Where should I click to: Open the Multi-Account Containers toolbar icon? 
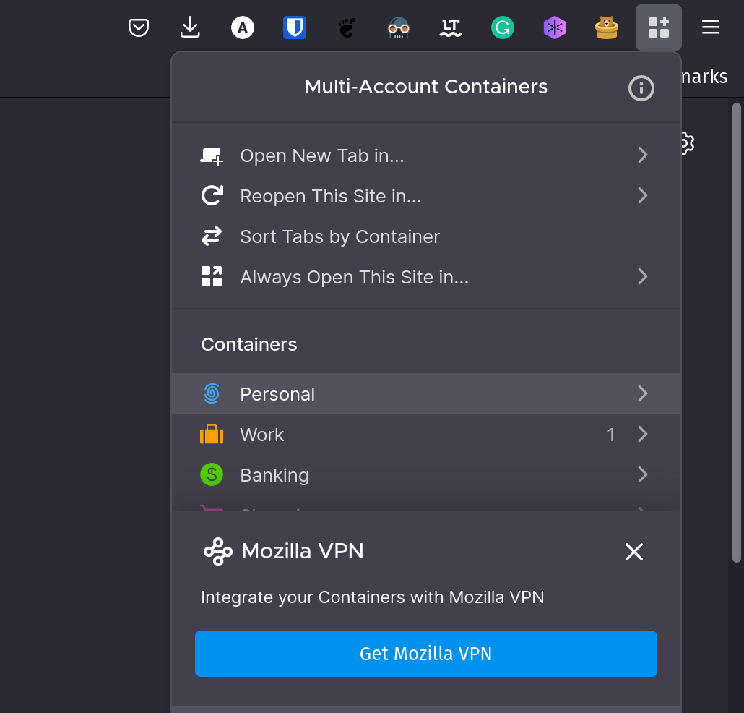coord(658,28)
